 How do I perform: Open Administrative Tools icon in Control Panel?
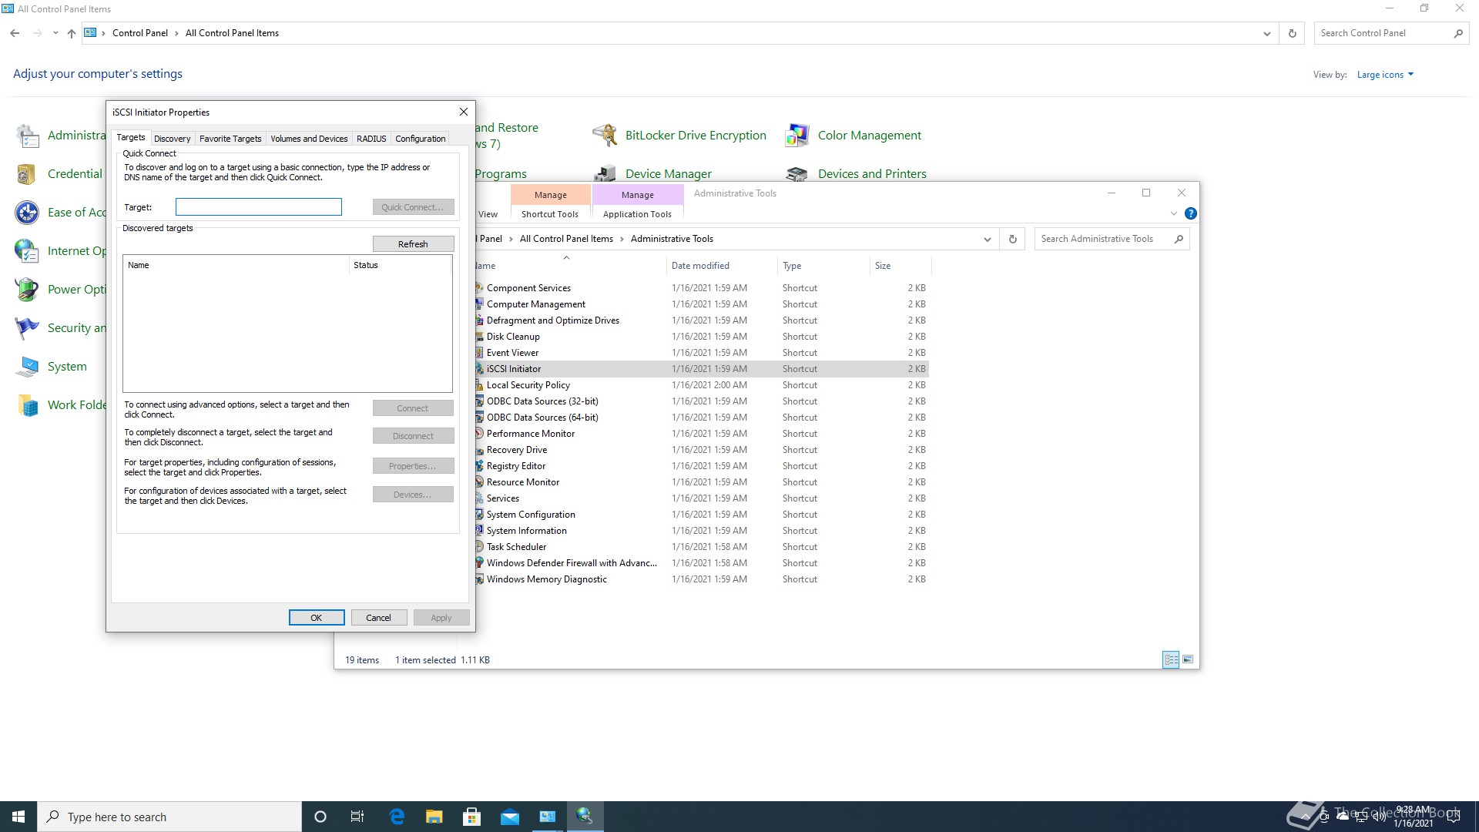tap(28, 136)
